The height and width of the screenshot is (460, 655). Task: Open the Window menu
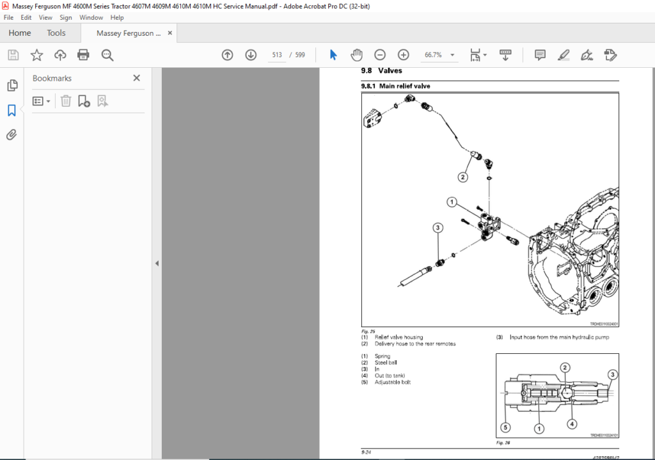[x=91, y=17]
